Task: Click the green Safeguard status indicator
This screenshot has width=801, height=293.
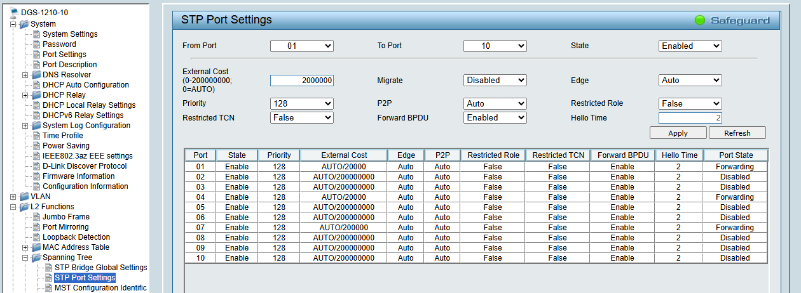Action: click(x=700, y=20)
